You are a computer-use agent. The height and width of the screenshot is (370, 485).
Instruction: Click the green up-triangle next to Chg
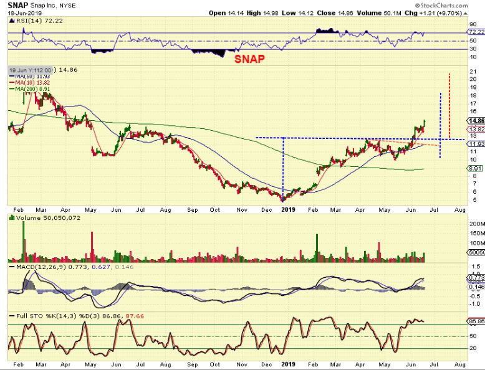click(x=465, y=13)
